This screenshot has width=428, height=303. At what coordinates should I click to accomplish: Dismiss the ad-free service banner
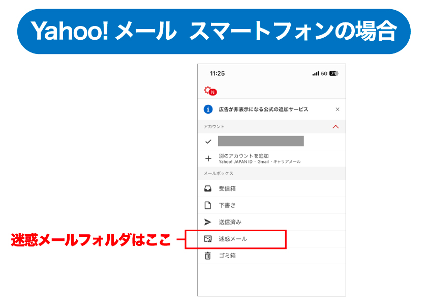[x=338, y=109]
